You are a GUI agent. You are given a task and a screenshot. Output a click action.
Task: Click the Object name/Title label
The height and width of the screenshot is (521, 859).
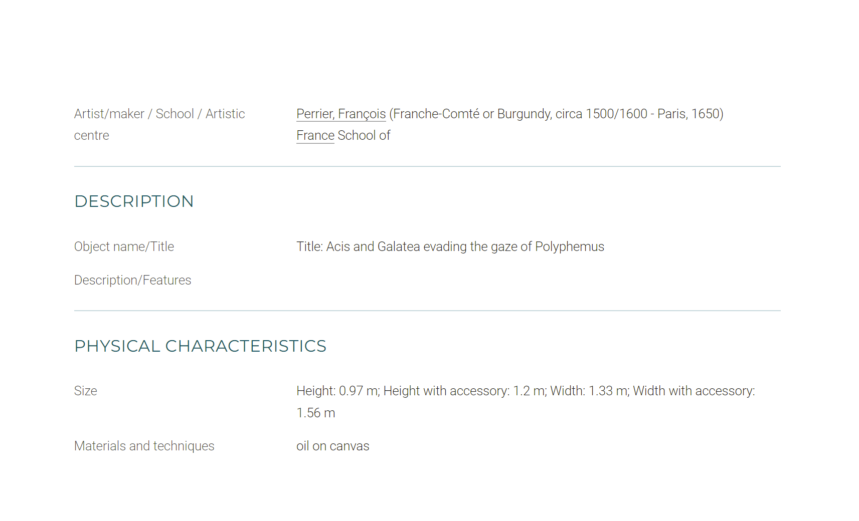(x=124, y=247)
